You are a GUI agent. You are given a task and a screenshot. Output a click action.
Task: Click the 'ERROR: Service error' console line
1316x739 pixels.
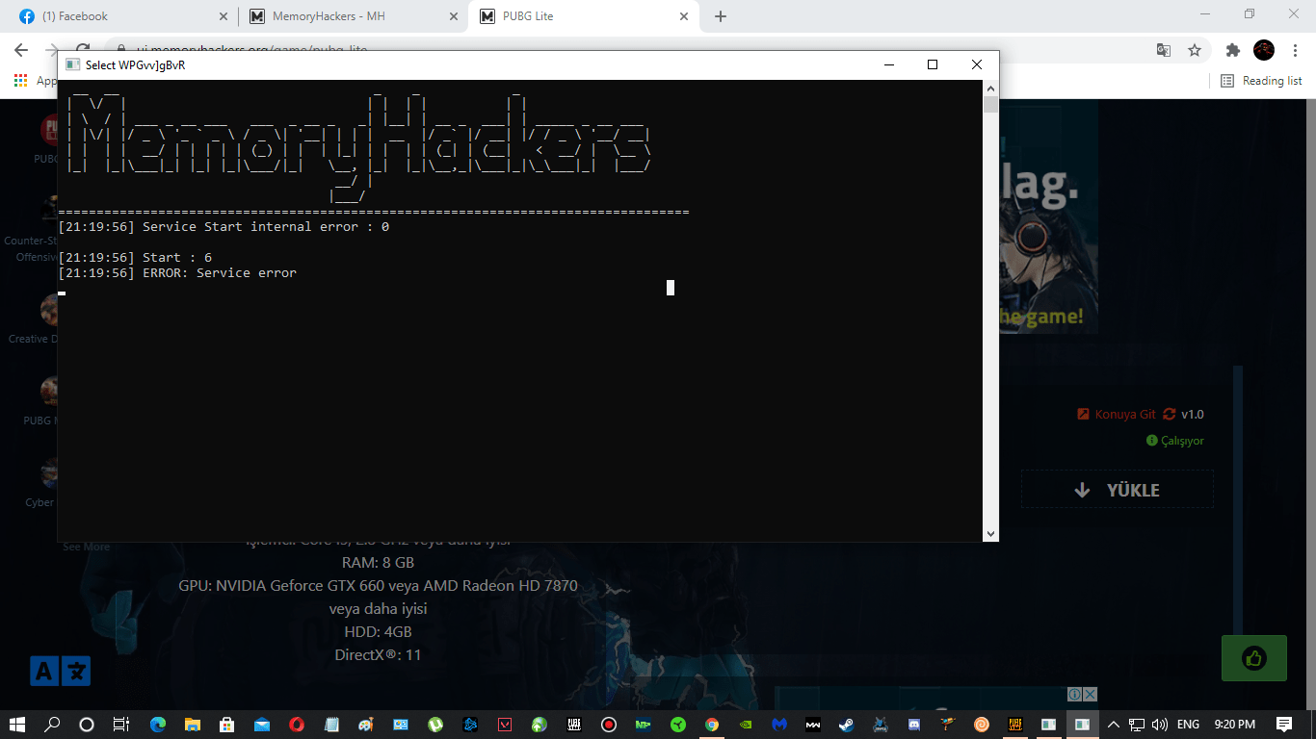[177, 273]
